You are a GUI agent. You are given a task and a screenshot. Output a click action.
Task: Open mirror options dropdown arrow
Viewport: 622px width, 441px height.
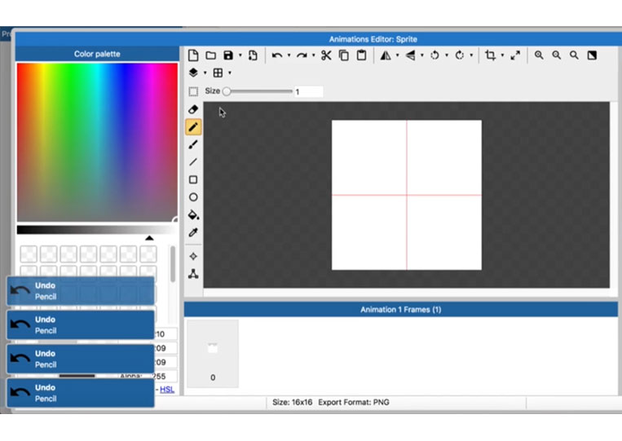coord(398,55)
